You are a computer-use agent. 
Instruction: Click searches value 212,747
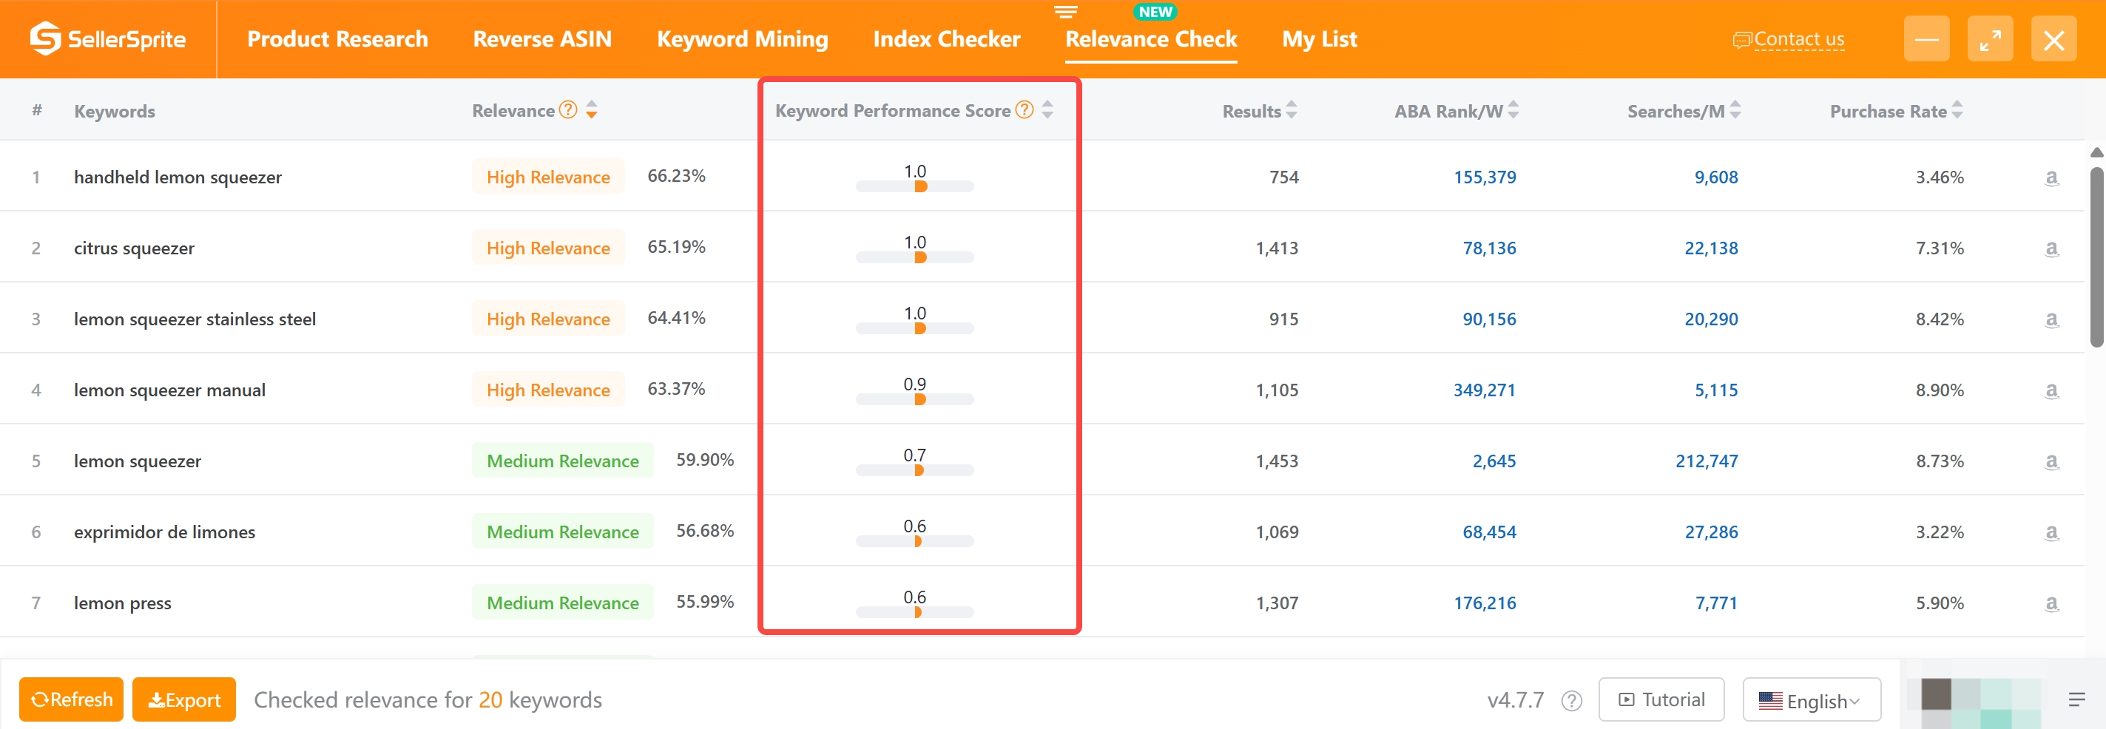(1707, 462)
